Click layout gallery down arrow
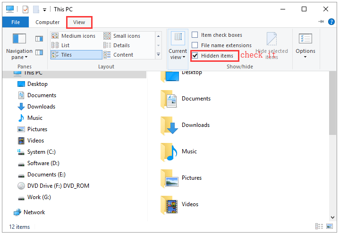339x234 pixels. [159, 45]
